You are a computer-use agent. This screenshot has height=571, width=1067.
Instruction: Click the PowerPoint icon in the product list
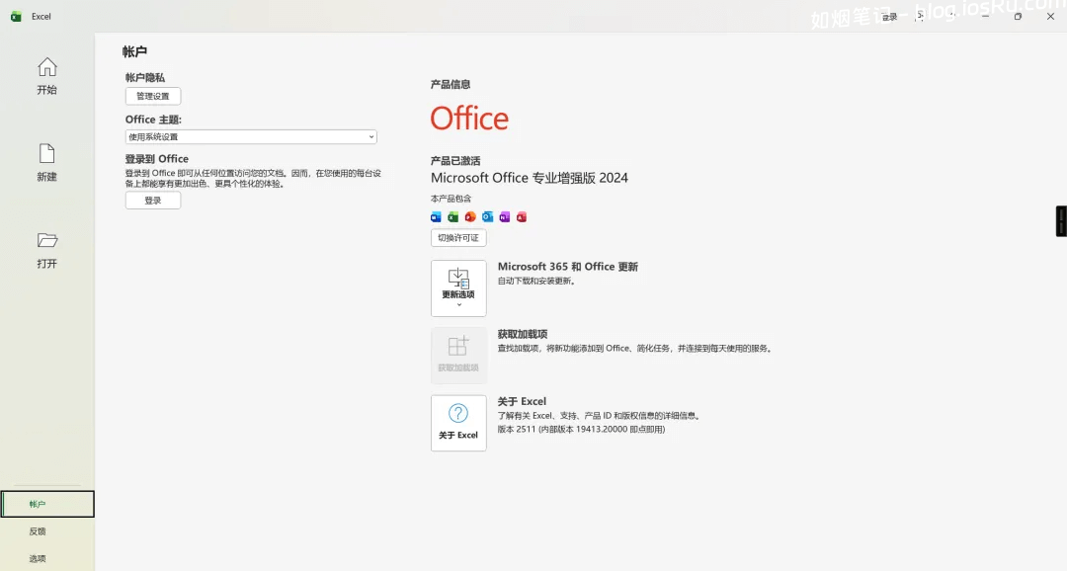pos(470,217)
